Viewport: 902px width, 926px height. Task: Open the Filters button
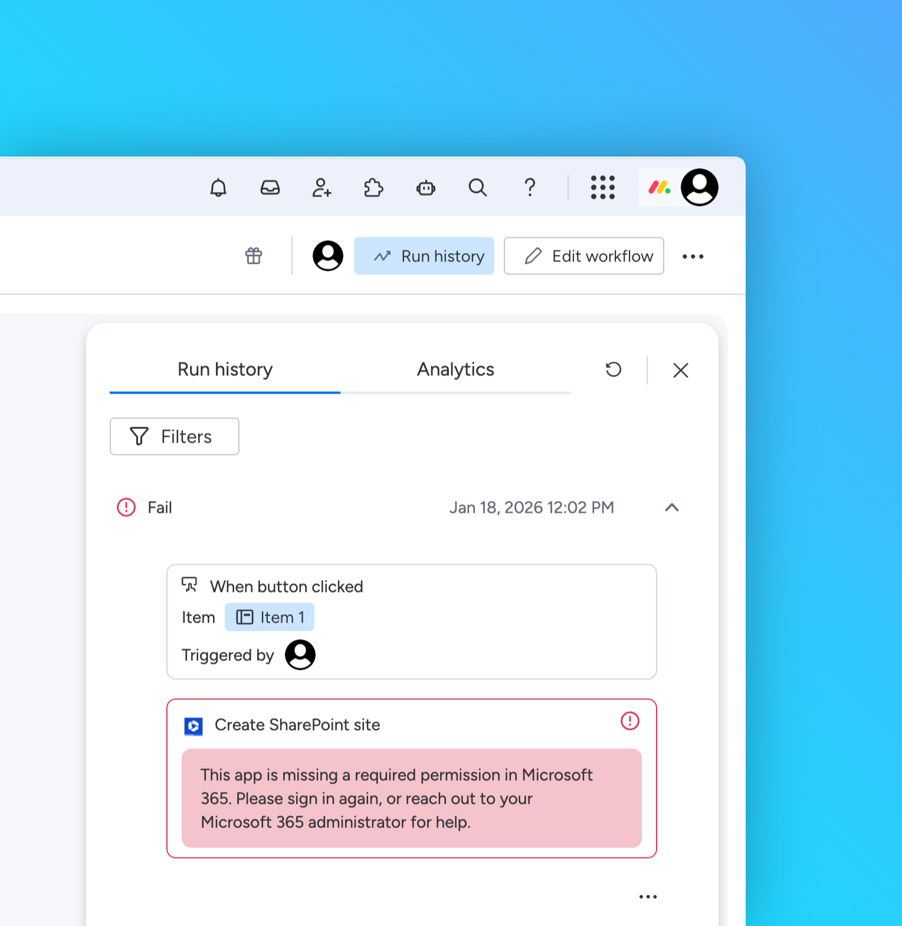click(x=175, y=437)
